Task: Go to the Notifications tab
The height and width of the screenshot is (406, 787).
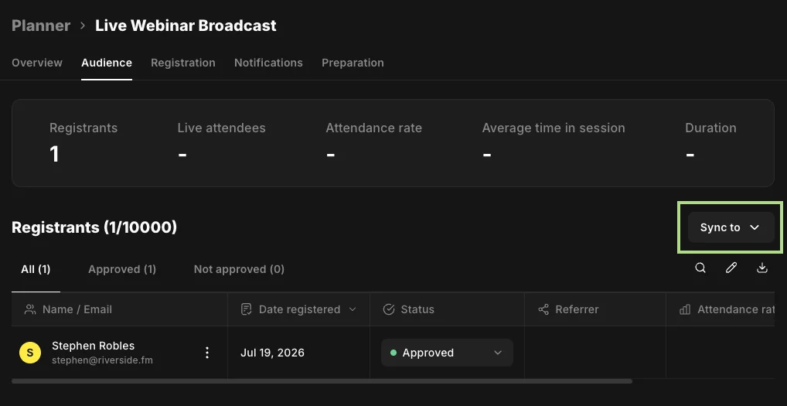Action: 268,63
